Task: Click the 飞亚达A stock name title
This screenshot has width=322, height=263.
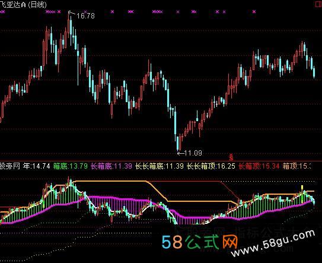Action: (x=13, y=4)
